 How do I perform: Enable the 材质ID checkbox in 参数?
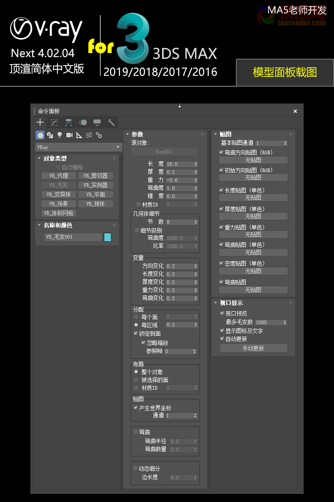(138, 204)
